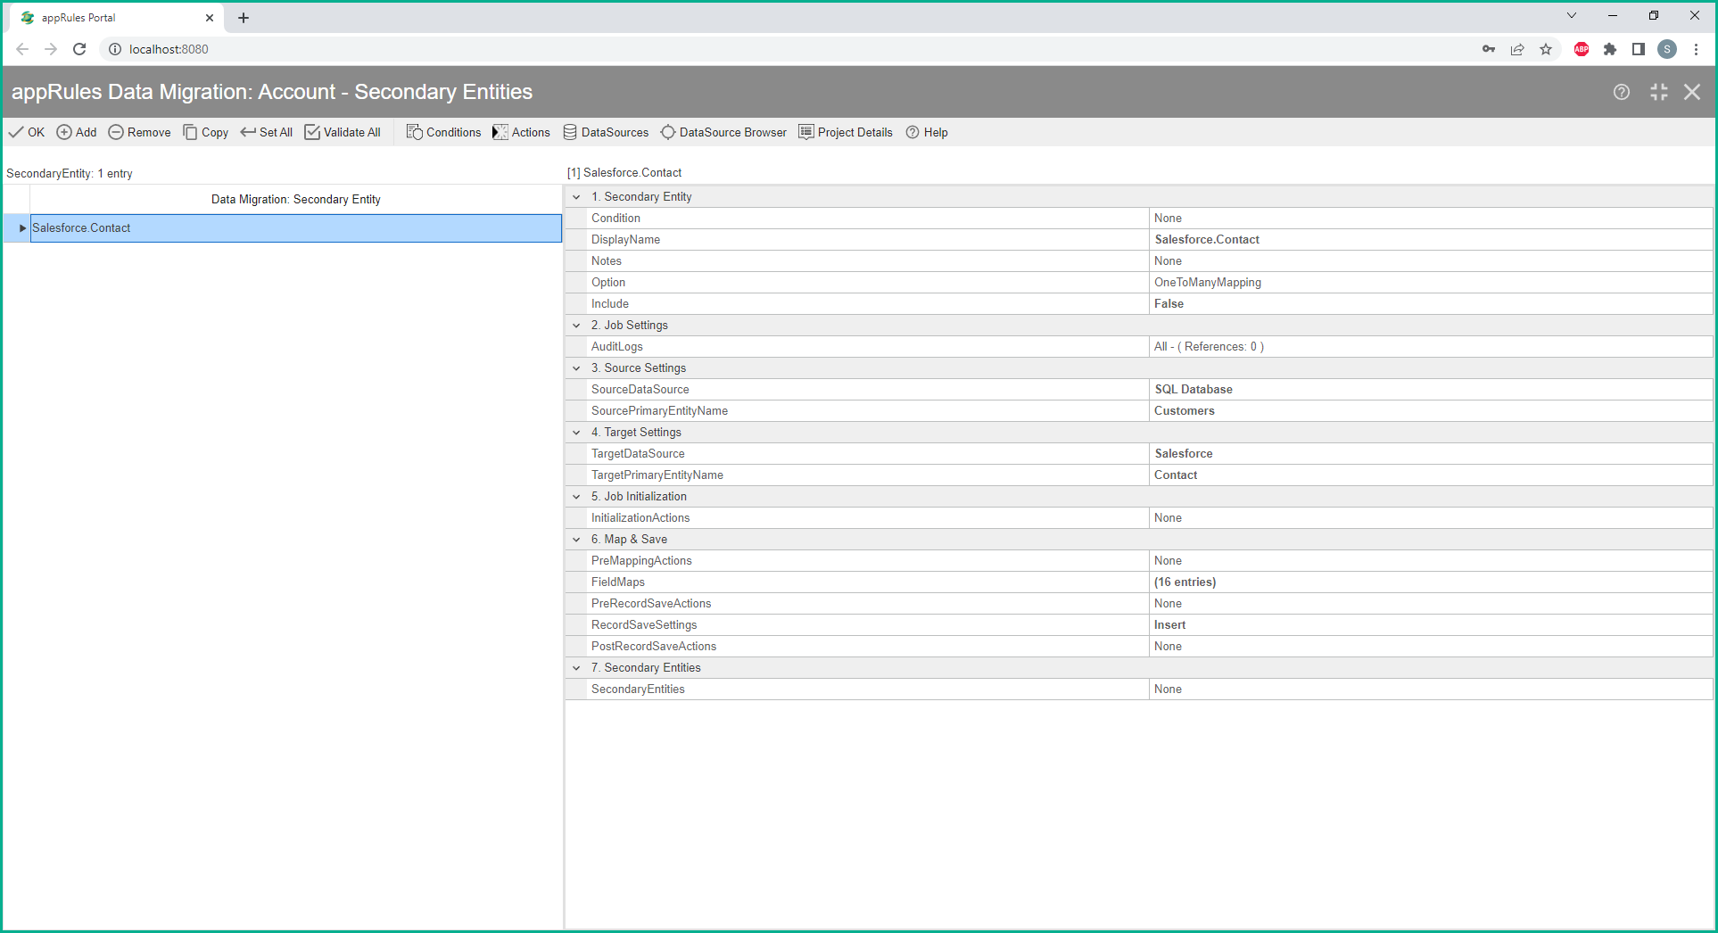Collapse the Map & Save section
The width and height of the screenshot is (1718, 933).
577,540
